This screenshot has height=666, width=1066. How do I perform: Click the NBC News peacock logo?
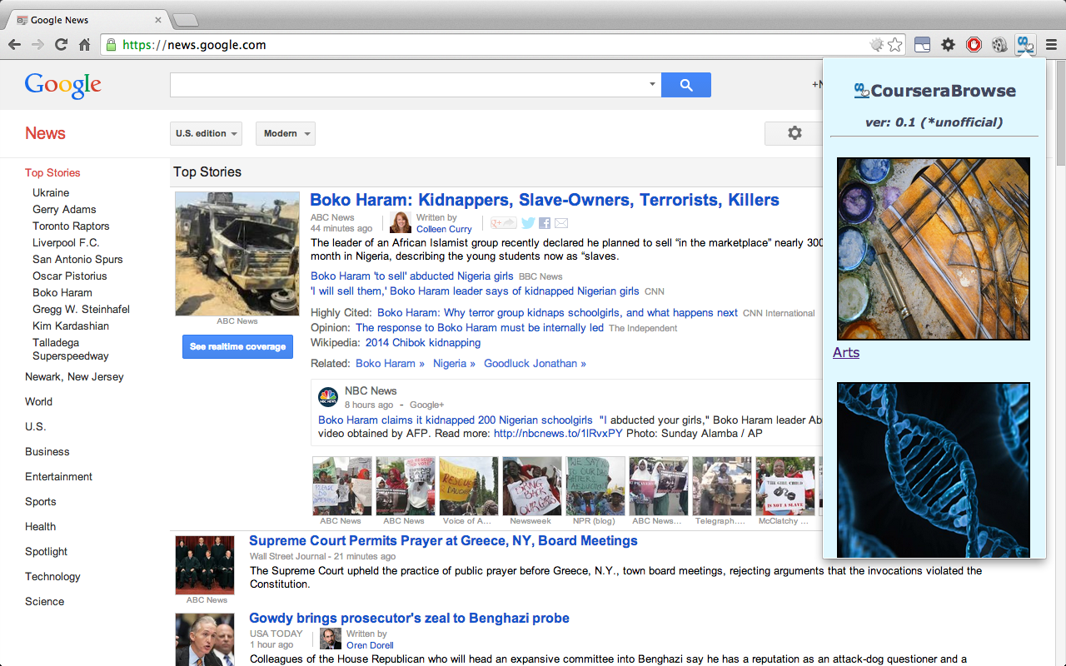(x=328, y=397)
